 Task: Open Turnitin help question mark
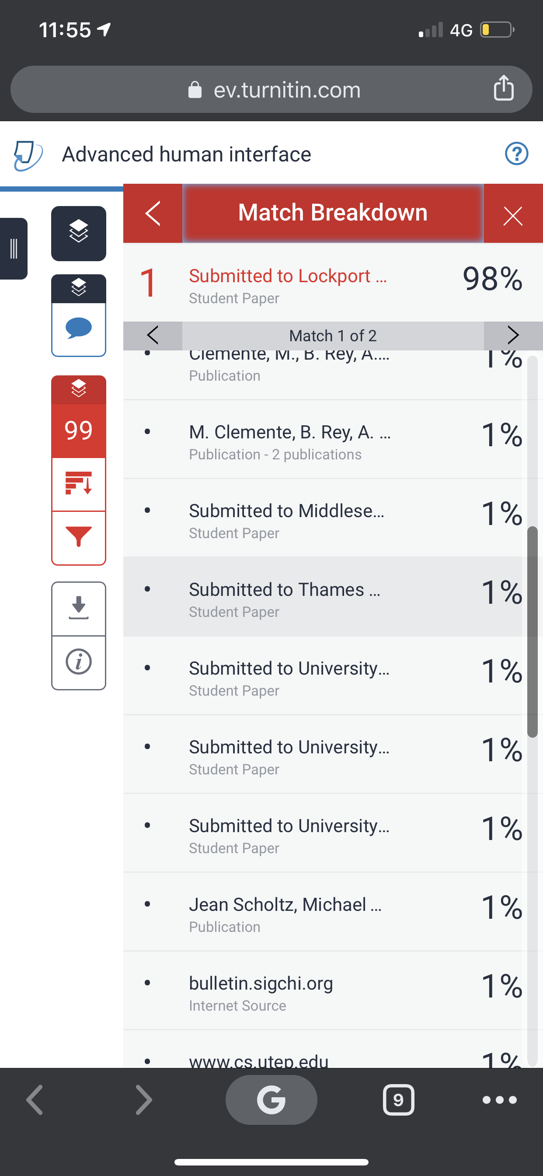pyautogui.click(x=516, y=154)
